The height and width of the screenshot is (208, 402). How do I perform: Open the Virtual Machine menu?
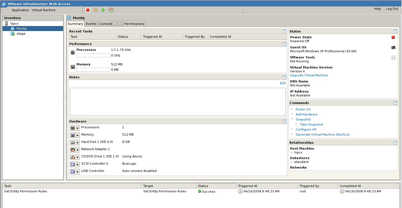coord(44,10)
